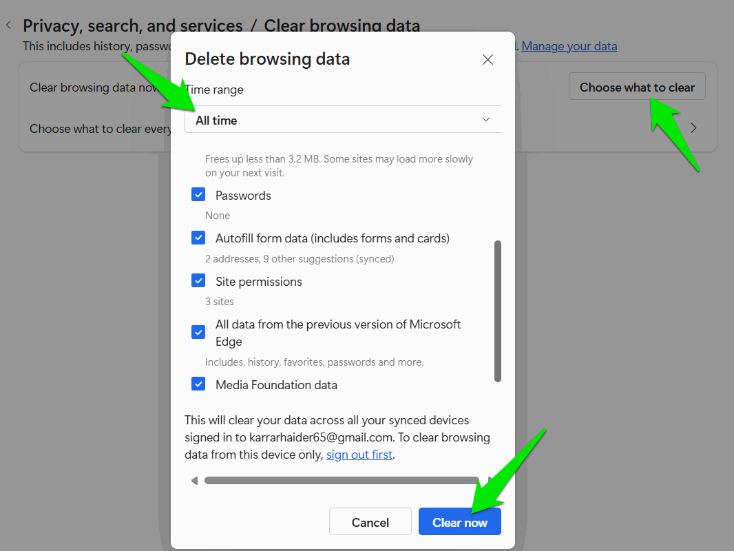Image resolution: width=734 pixels, height=551 pixels.
Task: Click the back arrow beside Privacy heading
Action: [9, 25]
